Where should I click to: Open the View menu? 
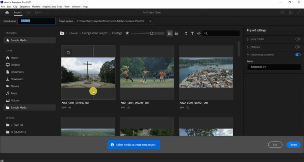click(x=67, y=6)
